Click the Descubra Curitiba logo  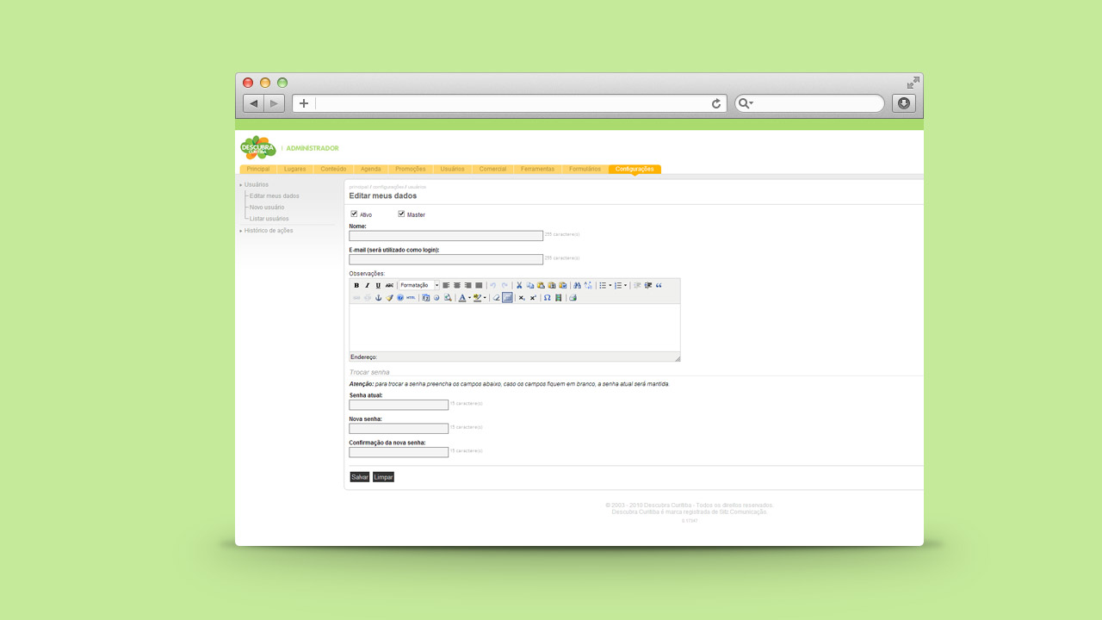click(x=257, y=147)
